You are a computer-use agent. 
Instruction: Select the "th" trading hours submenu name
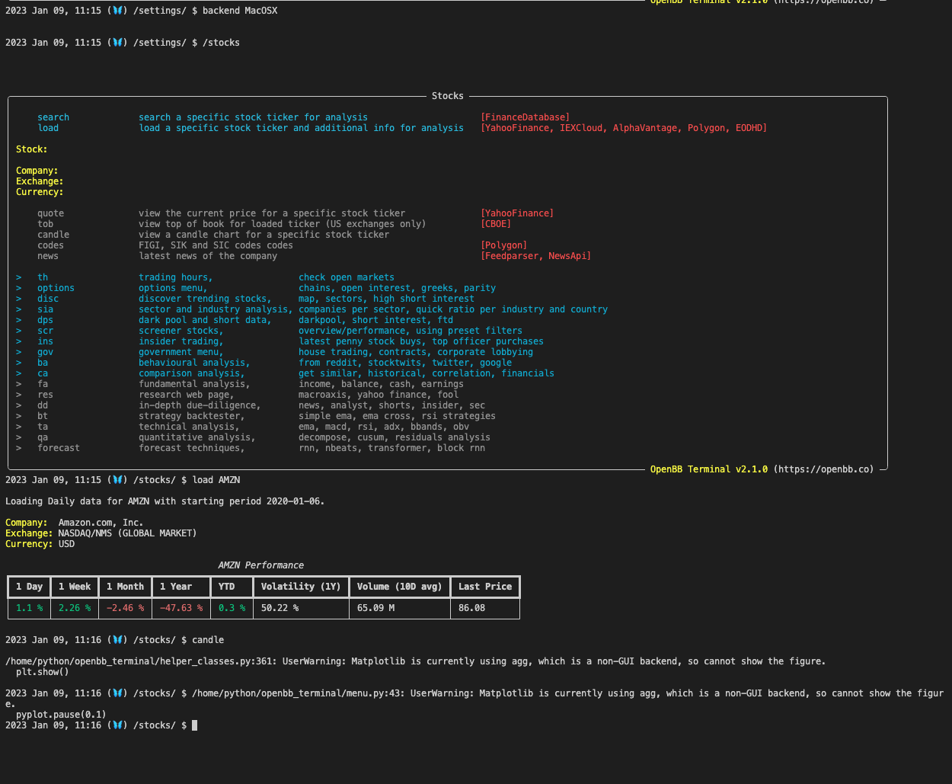43,277
